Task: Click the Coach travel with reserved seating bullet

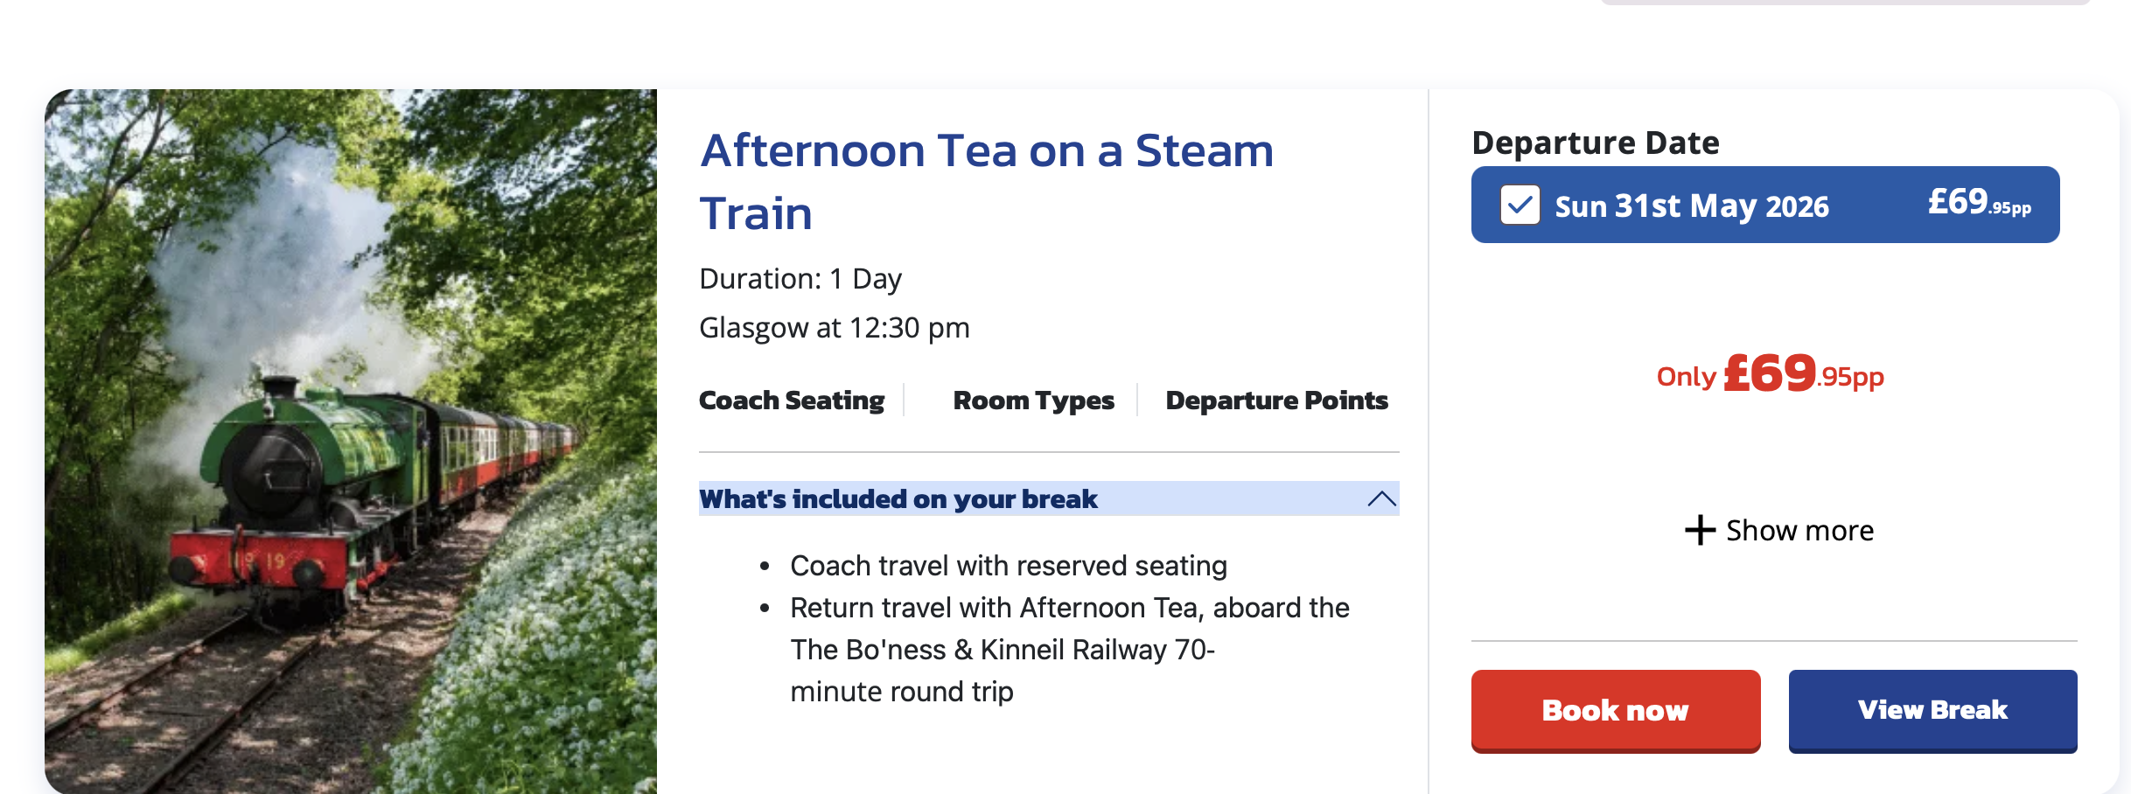Action: (x=1008, y=566)
